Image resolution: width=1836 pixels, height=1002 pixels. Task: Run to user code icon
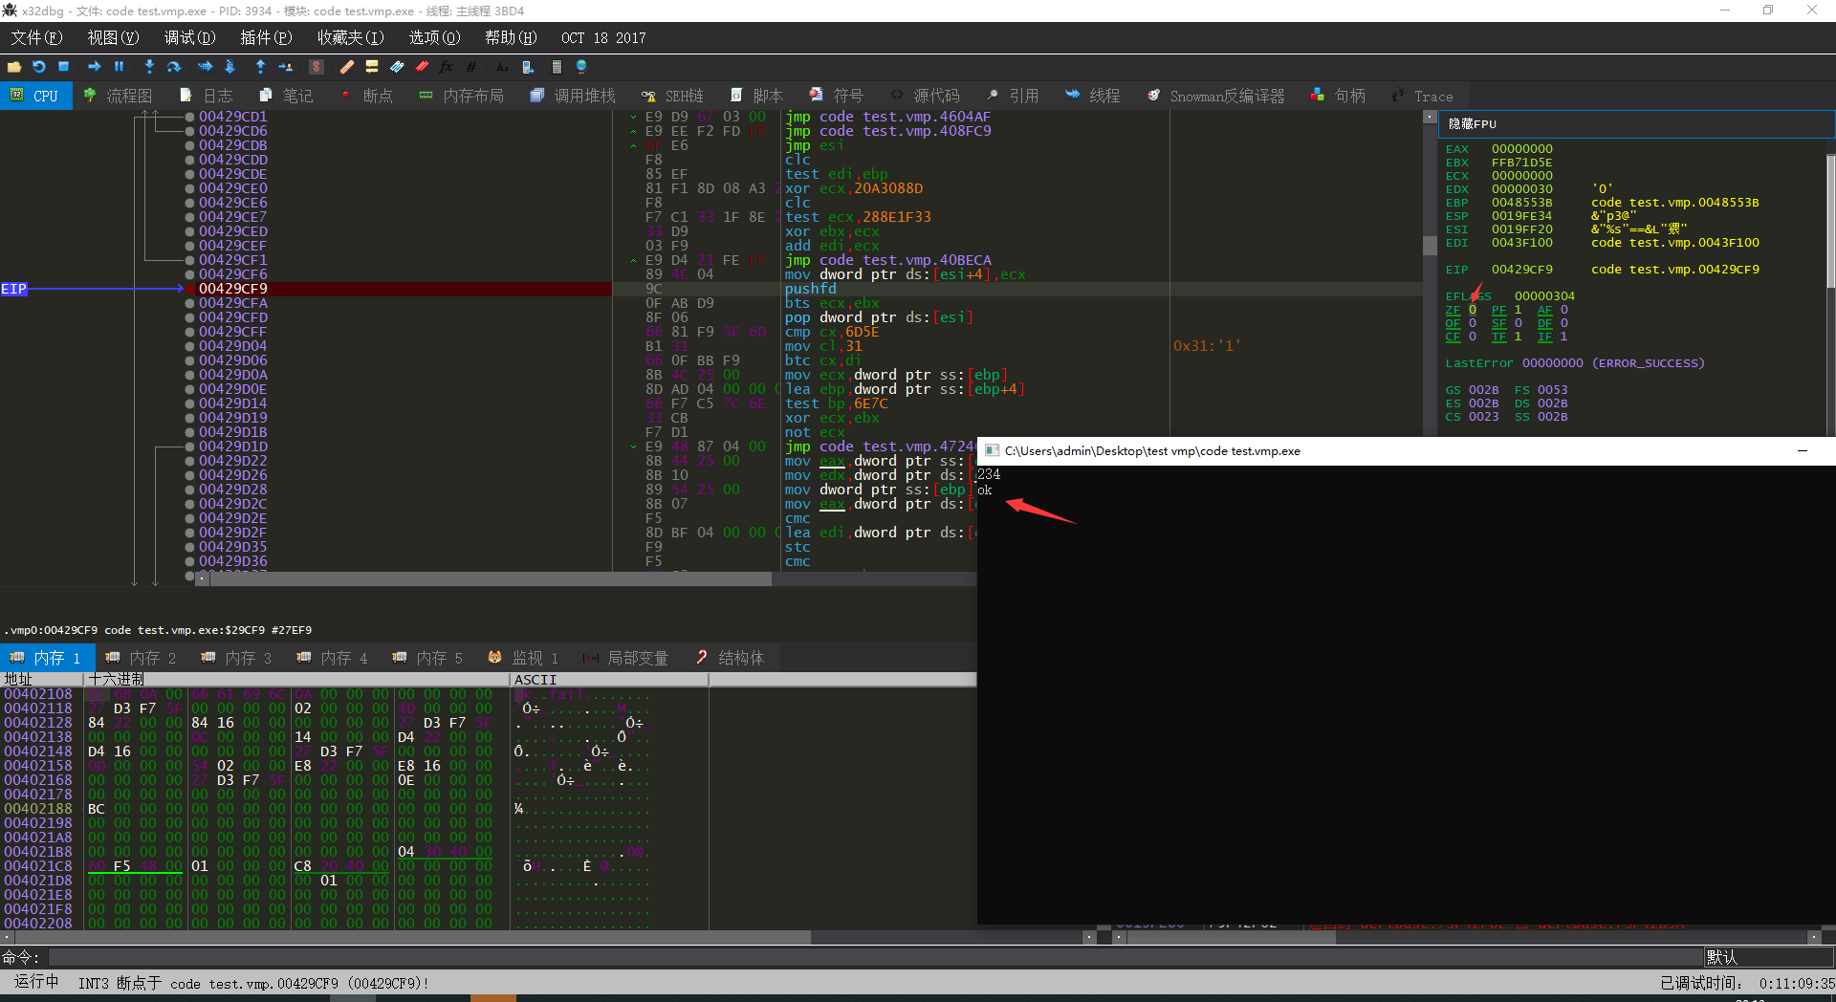[x=286, y=67]
